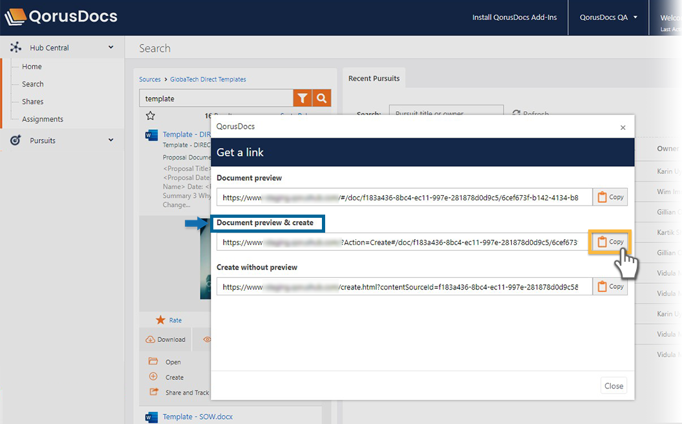Collapse the Hub Central menu chevron
This screenshot has width=682, height=424.
[x=111, y=47]
